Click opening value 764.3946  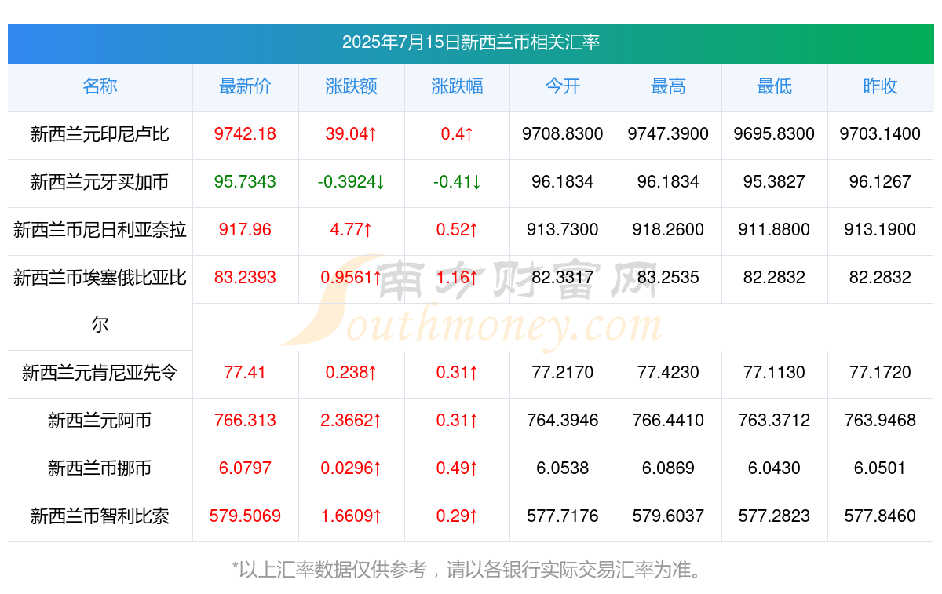[563, 421]
